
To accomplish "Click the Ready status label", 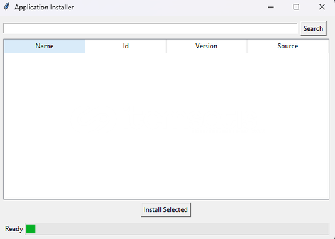I will tap(14, 229).
